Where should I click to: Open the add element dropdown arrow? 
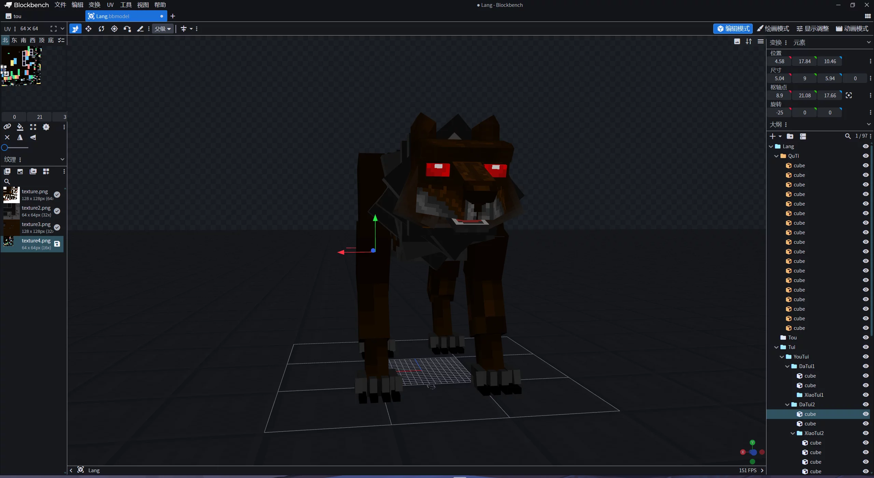click(x=780, y=136)
